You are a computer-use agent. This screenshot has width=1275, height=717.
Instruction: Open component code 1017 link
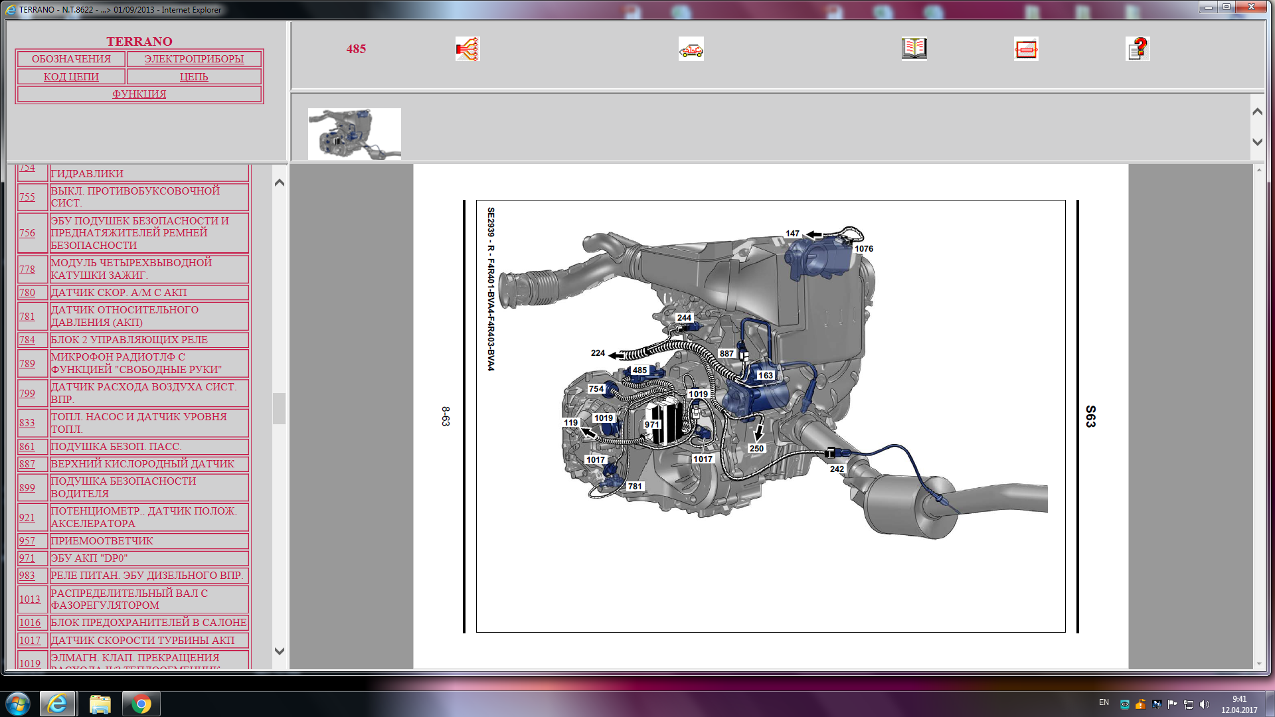click(30, 641)
